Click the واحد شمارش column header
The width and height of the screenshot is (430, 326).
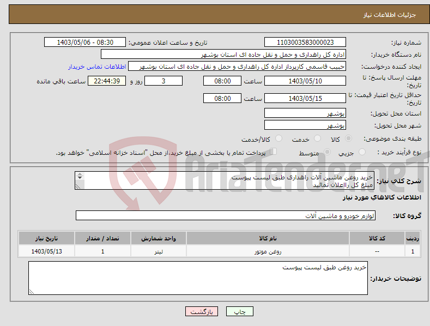coord(159,238)
